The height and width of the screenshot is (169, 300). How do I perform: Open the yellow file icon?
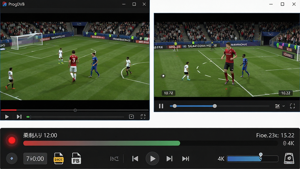point(59,158)
